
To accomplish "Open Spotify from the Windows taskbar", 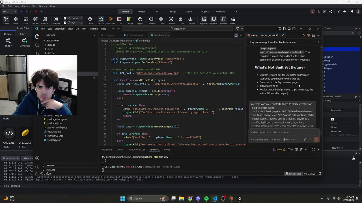I will pyautogui.click(x=206, y=198).
